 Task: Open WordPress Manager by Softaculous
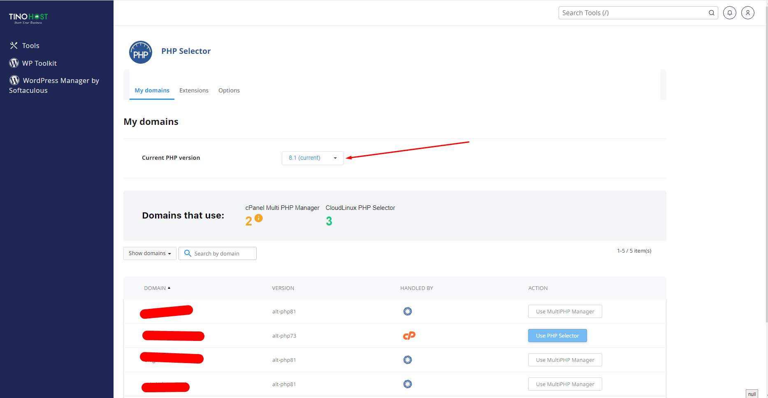pos(54,85)
